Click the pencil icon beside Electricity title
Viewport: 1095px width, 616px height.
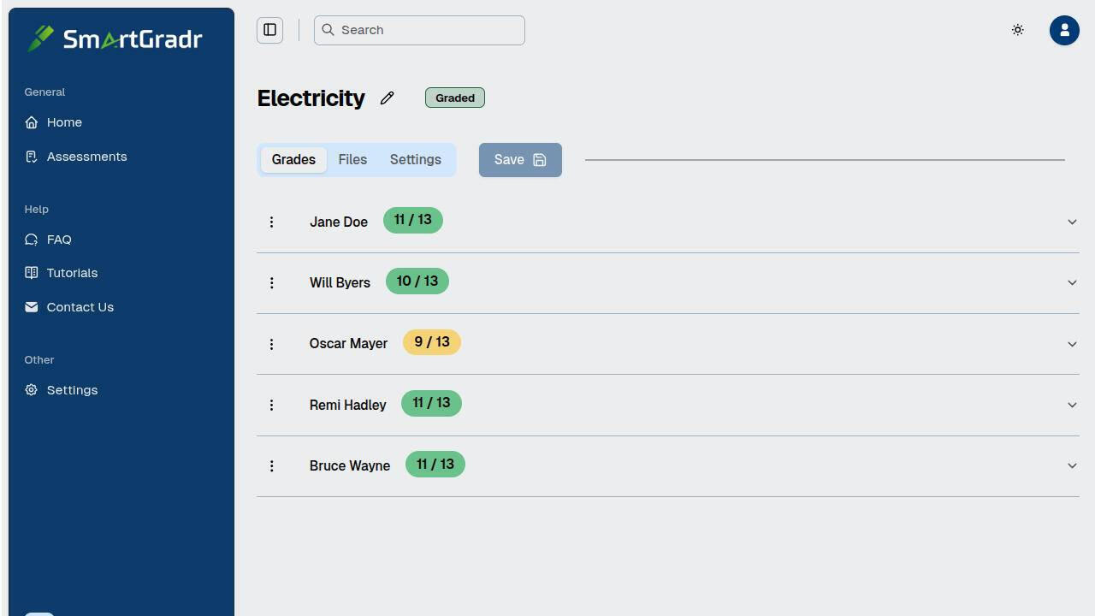388,98
